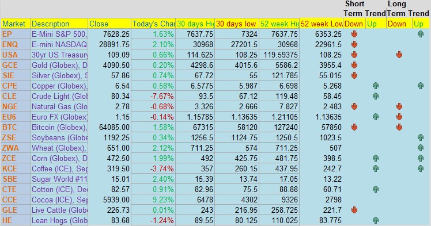Select the 52 week high value 127240

279,127
